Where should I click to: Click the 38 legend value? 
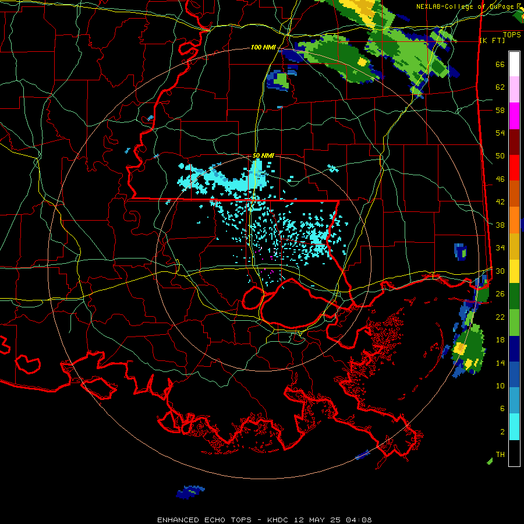tap(500, 225)
